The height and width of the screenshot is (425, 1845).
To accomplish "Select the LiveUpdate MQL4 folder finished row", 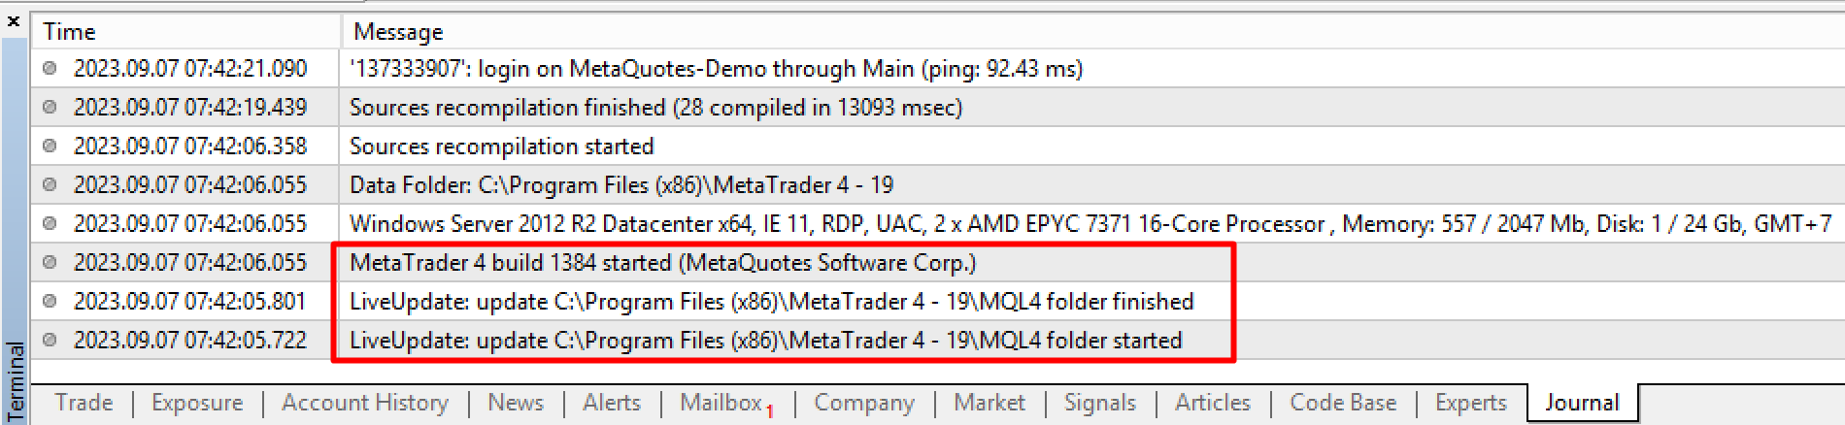I will [x=938, y=301].
